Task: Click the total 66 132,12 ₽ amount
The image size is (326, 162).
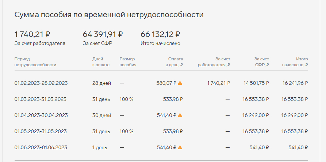Action: point(160,35)
